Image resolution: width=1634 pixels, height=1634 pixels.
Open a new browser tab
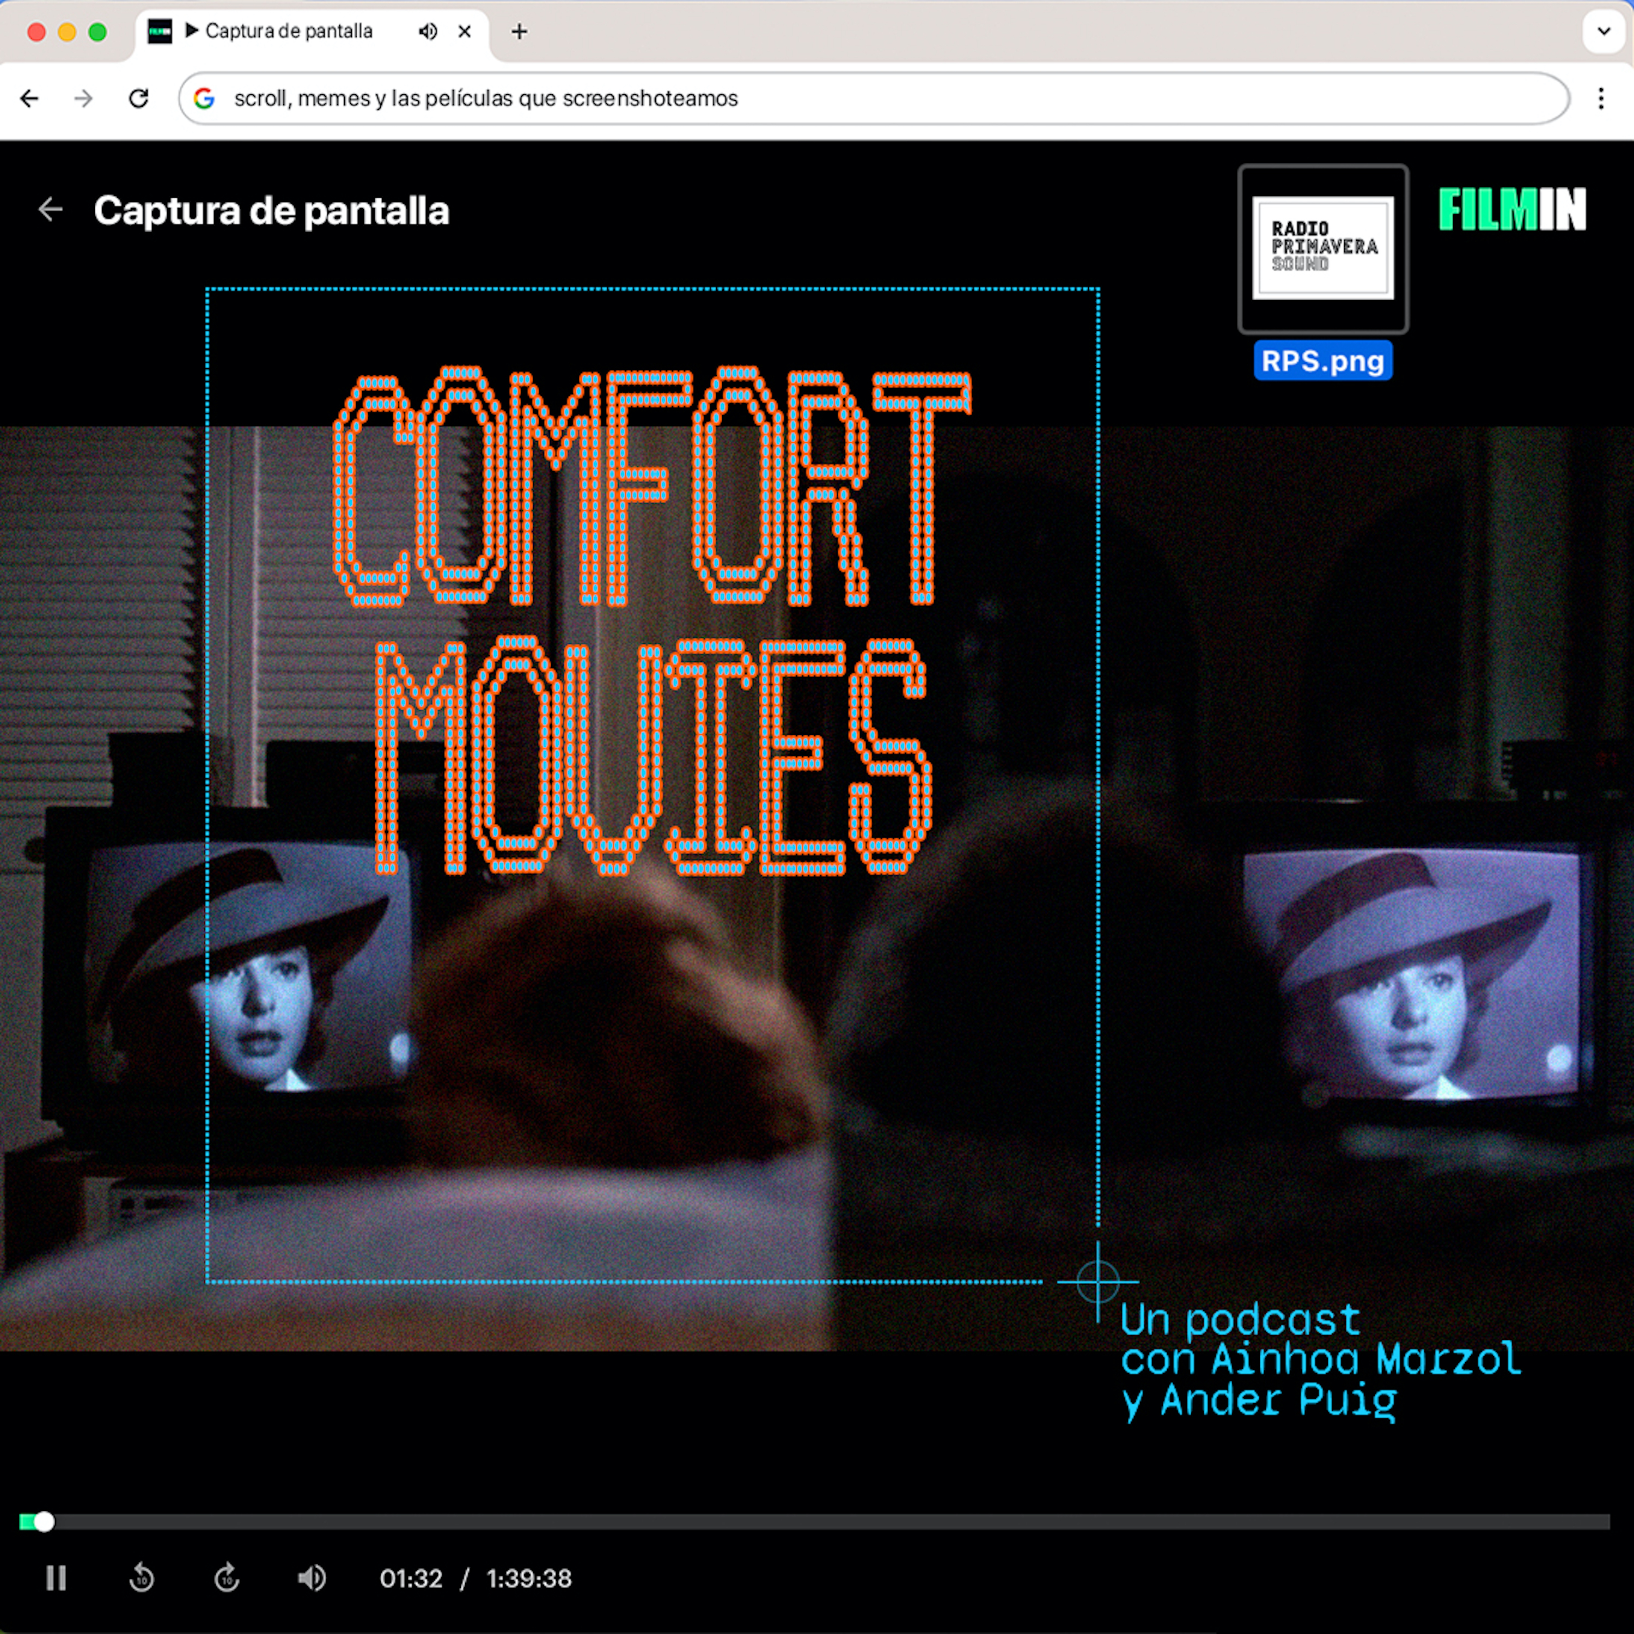click(x=519, y=32)
